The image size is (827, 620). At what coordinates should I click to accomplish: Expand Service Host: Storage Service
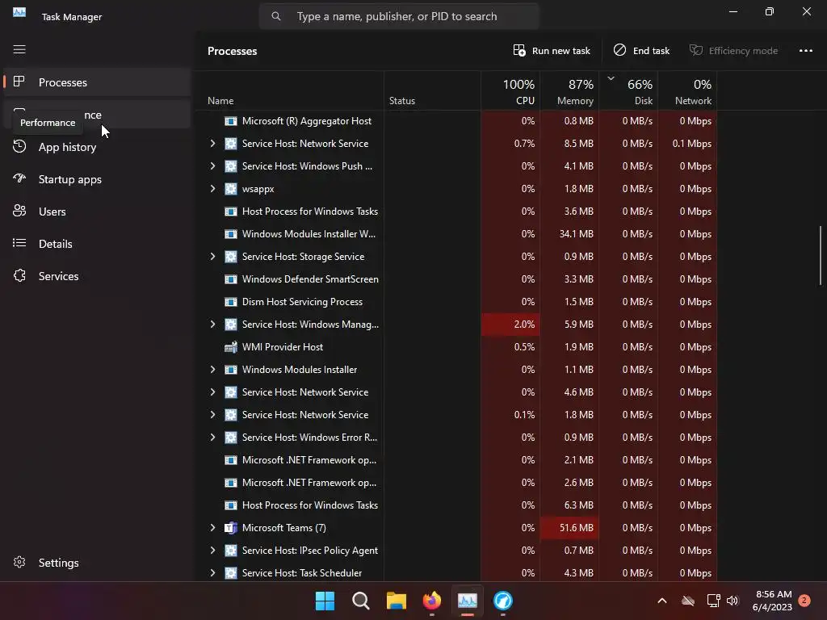click(212, 256)
